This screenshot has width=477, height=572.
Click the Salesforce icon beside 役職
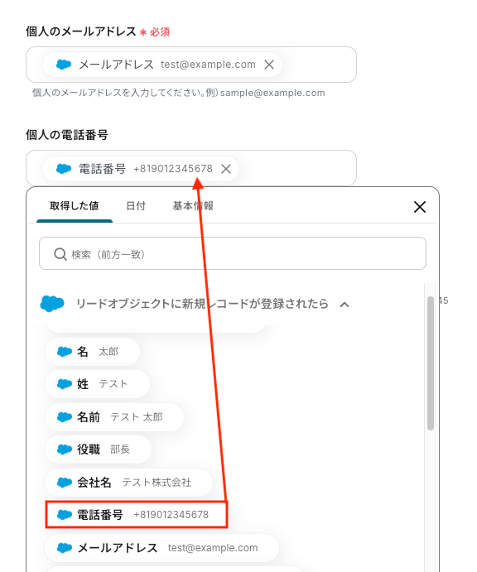[x=65, y=449]
